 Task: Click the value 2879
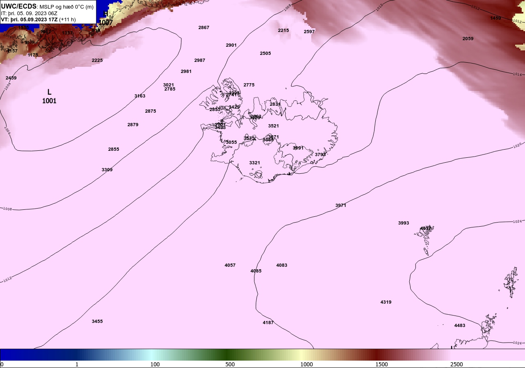tap(133, 125)
